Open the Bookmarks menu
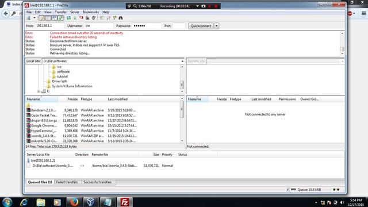 (x=91, y=12)
